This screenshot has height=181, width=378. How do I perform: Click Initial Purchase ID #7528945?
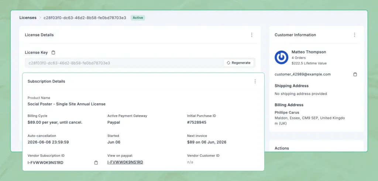coord(196,122)
